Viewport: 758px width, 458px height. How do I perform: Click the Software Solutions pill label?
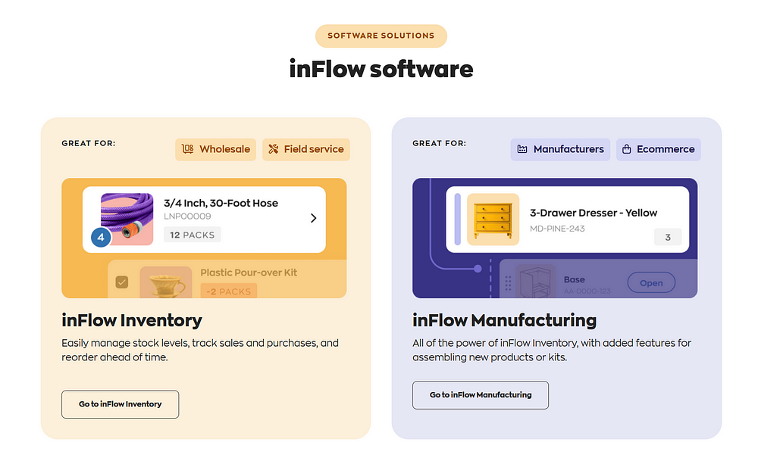click(x=381, y=36)
